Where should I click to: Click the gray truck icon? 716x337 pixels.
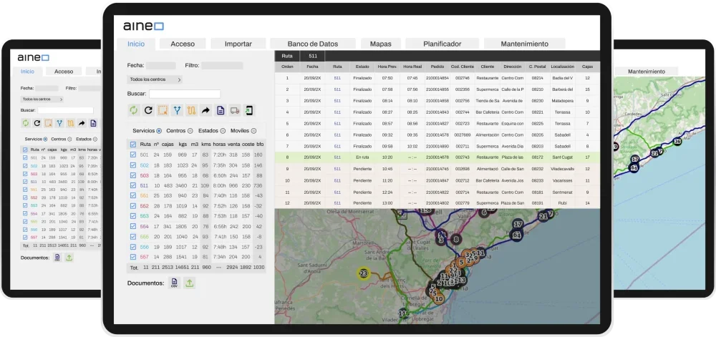pos(235,110)
